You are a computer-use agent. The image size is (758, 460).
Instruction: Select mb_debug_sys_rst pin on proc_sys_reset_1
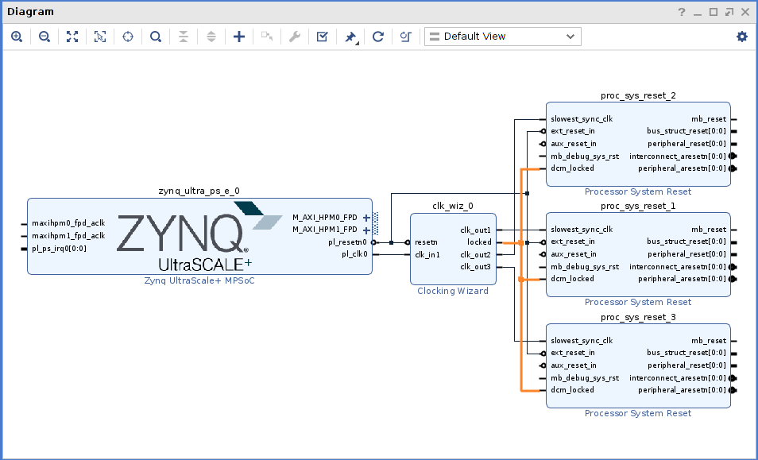pyautogui.click(x=585, y=267)
